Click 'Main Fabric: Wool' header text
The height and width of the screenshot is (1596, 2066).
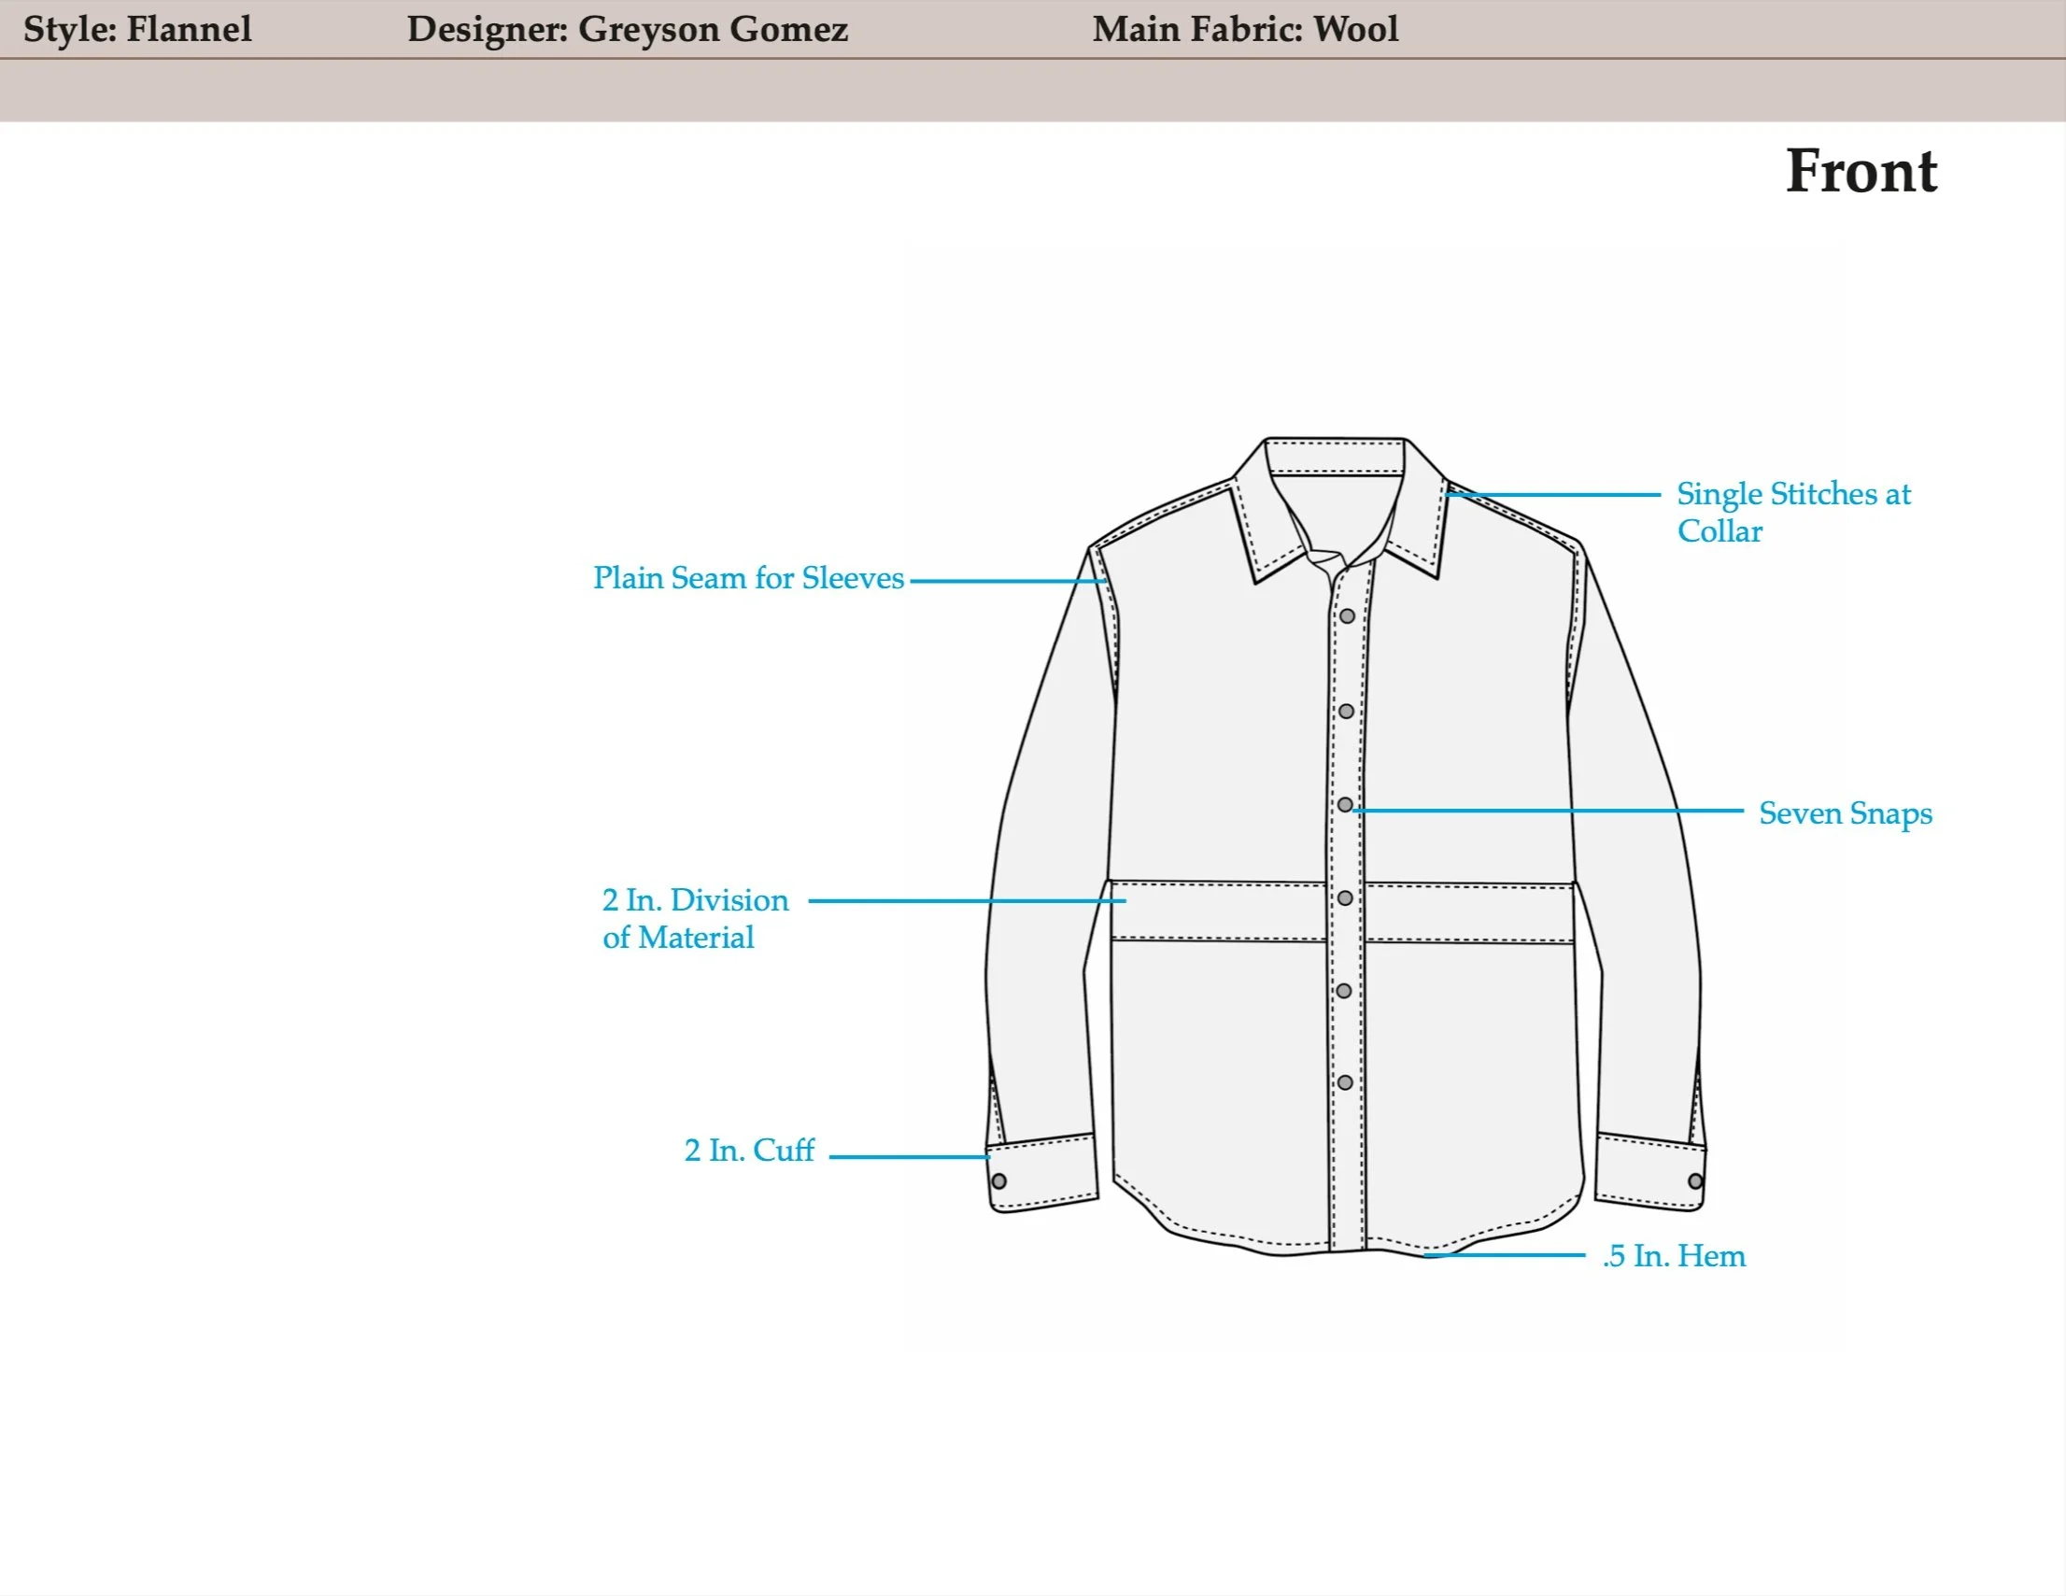1245,29
